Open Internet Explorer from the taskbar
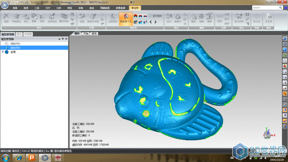The height and width of the screenshot is (162, 288). (19, 158)
